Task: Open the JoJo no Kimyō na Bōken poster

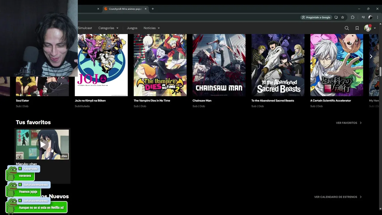Action: point(101,65)
